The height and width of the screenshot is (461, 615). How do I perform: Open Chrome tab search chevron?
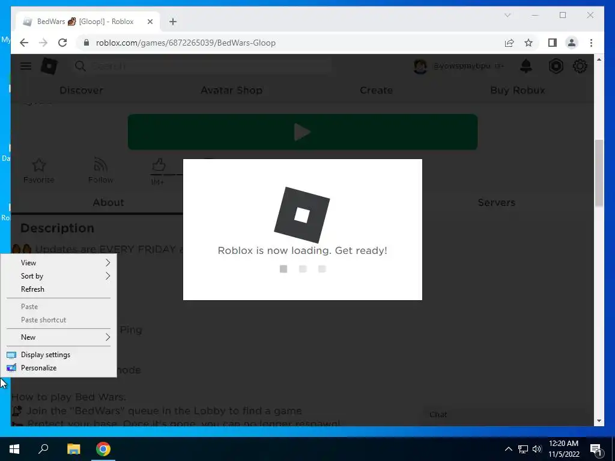tap(507, 15)
